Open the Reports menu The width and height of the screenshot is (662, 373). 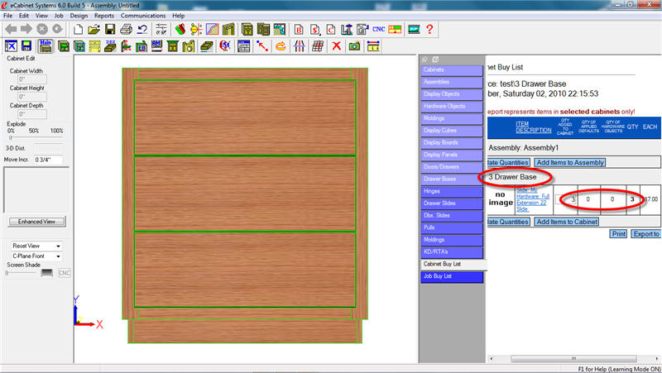[x=104, y=16]
